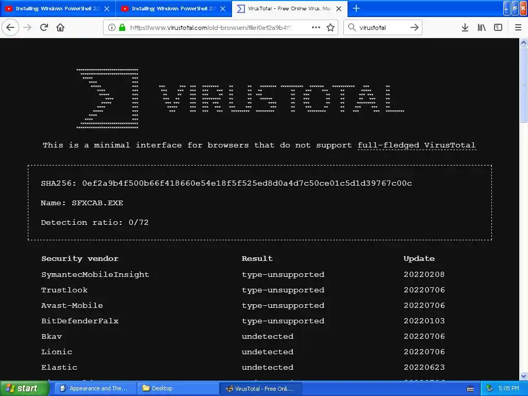Image resolution: width=528 pixels, height=396 pixels.
Task: Open the Firefox hamburger menu
Action: [x=518, y=27]
